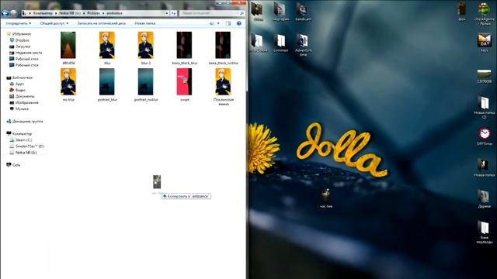Select the час пик file on desktop
497x279 pixels.
tap(326, 198)
